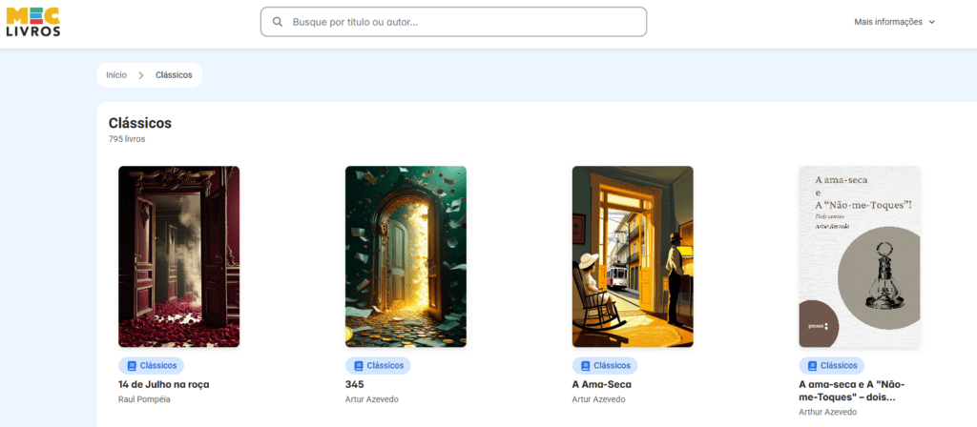Click book icon in fourth book's badge
Image resolution: width=977 pixels, height=427 pixels.
(812, 366)
